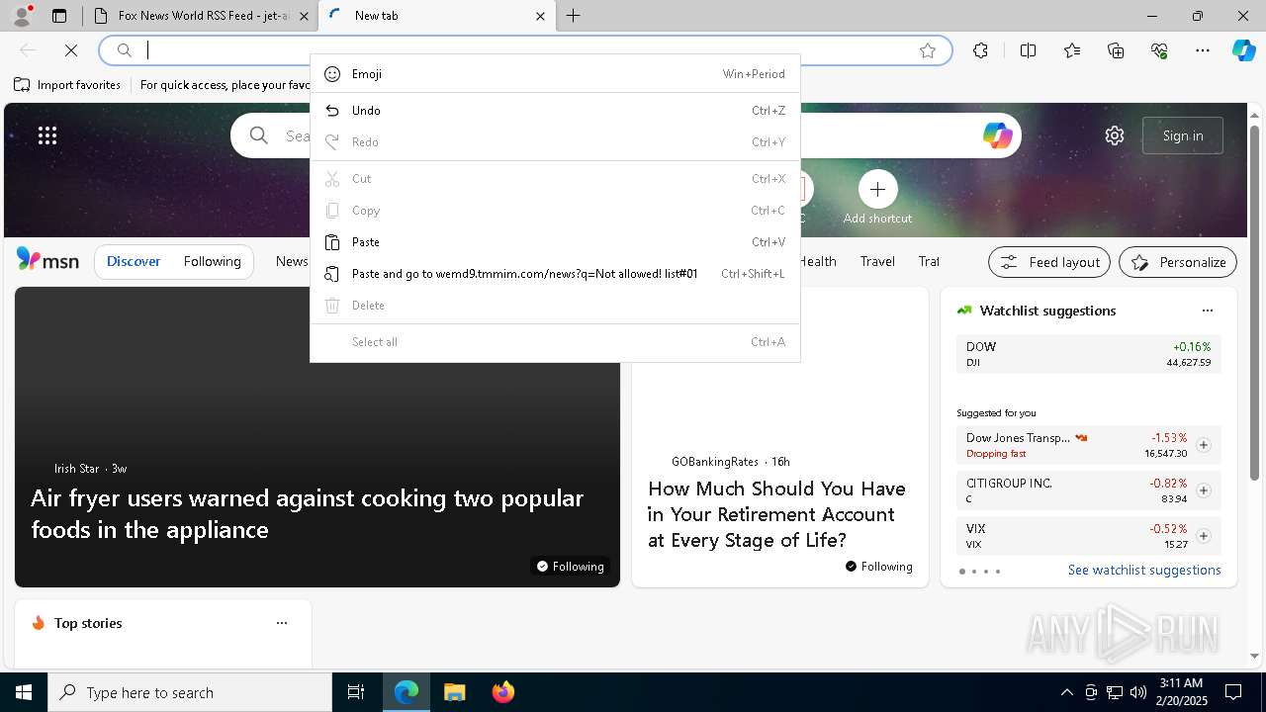Screen dimensions: 1266x712
Task: Close the Fox News World RSS Feed tab
Action: coord(305,16)
